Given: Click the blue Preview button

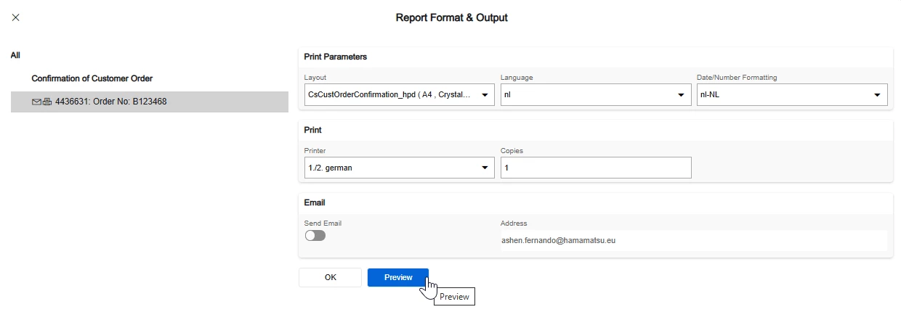Looking at the screenshot, I should (x=398, y=277).
